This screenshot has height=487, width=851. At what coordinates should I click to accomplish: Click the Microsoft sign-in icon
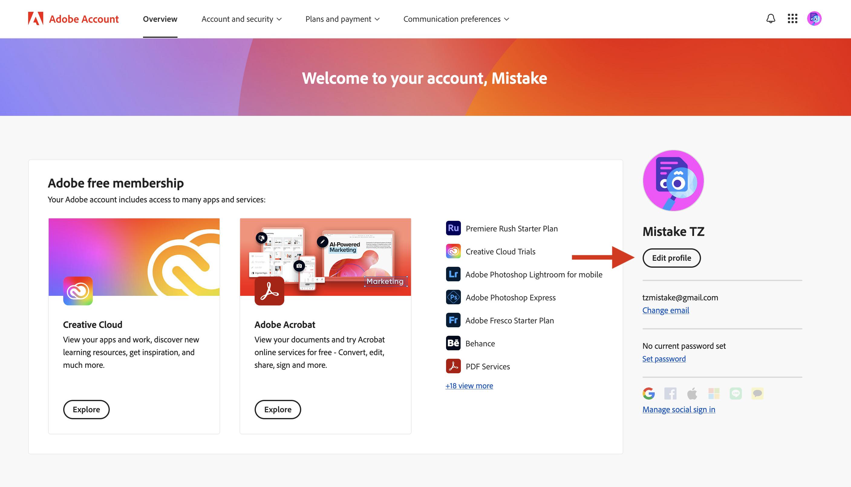tap(714, 393)
